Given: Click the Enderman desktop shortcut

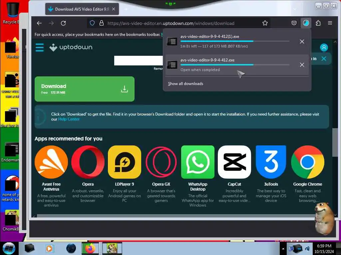Looking at the screenshot, I should 10,152.
